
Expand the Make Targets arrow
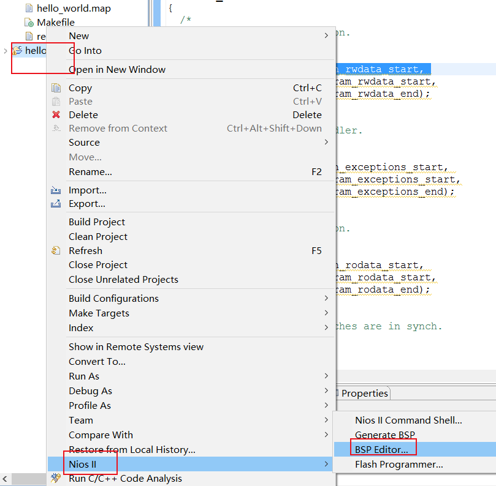tap(326, 313)
